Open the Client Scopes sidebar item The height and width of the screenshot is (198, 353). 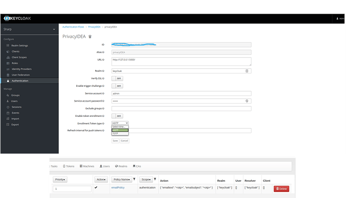pos(19,57)
